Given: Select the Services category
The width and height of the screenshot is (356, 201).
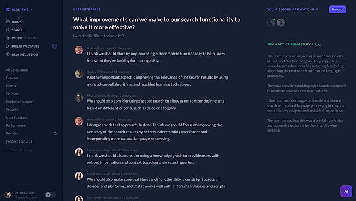Looking at the screenshot, I should click(x=12, y=93).
